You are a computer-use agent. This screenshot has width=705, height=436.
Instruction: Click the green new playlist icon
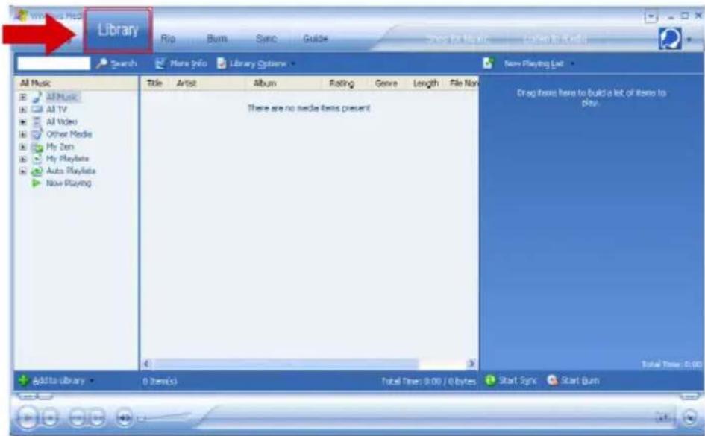(x=489, y=63)
